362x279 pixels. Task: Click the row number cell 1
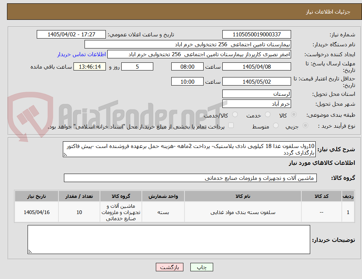coord(348,212)
